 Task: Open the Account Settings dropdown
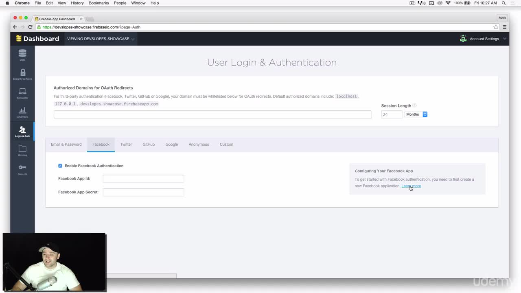coord(484,39)
